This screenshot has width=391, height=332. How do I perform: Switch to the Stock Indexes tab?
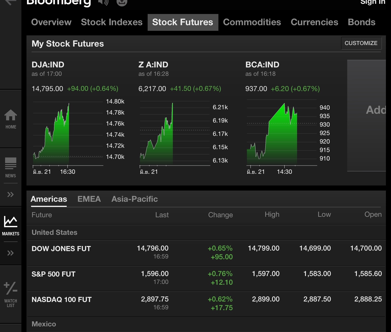pyautogui.click(x=111, y=22)
